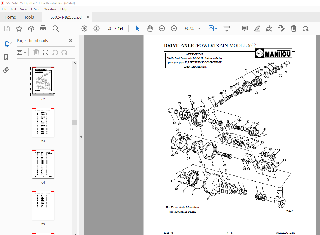The image size is (320, 235).
Task: Click the stamp and edit tool icon
Action: [281, 29]
